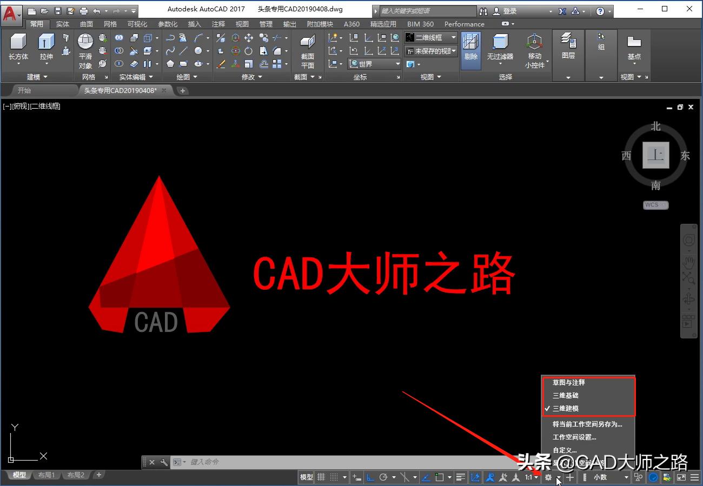Viewport: 703px width, 486px height.
Task: Select the Polygon tool in Draw panel
Action: (x=170, y=64)
